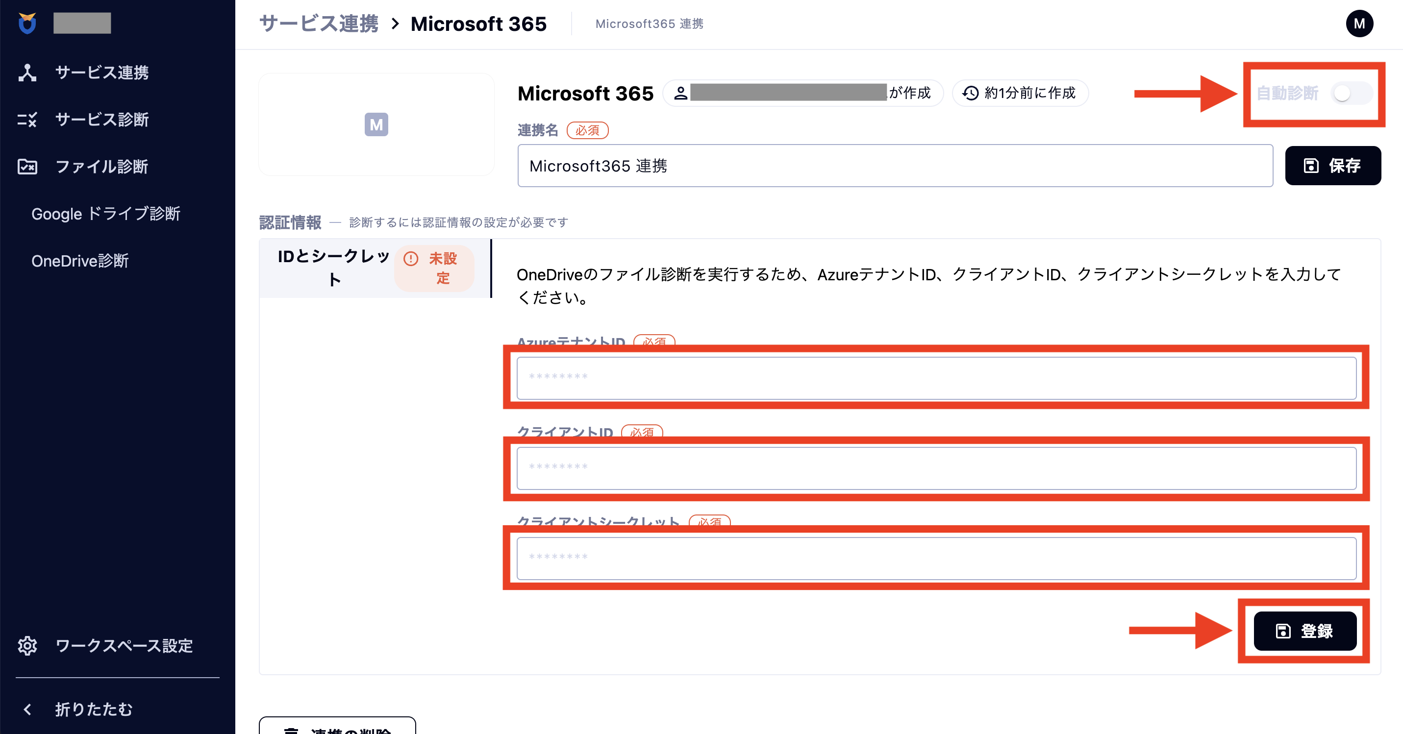
Task: Focus the クライアントID input
Action: [936, 468]
